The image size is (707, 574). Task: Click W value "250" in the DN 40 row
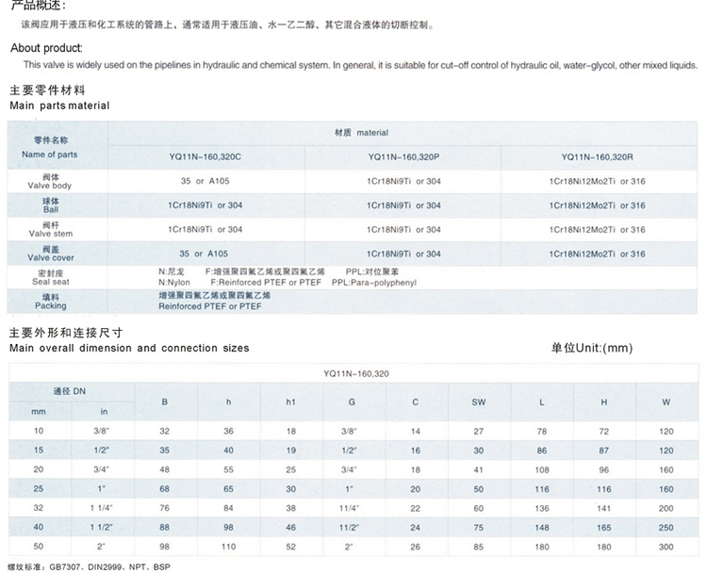click(x=666, y=528)
